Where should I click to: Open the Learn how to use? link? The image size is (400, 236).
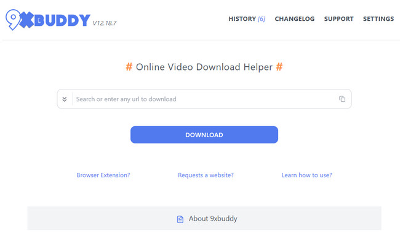(306, 175)
